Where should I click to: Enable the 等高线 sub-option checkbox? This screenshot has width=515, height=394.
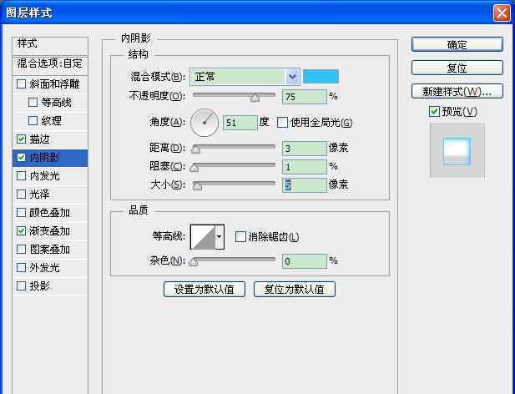33,103
